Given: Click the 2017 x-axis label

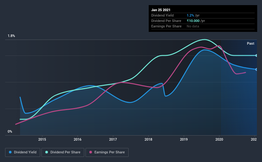Looking at the screenshot, I should pos(113,139).
